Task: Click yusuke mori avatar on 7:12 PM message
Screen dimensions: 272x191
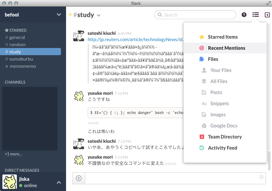Action: [79, 96]
